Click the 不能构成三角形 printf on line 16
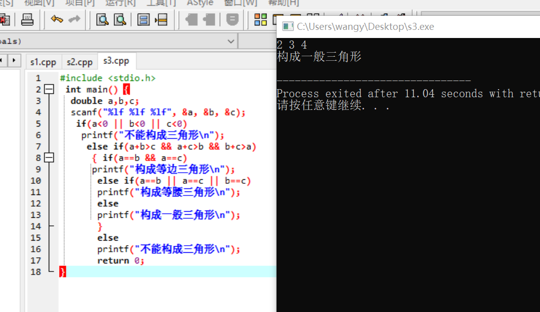540x312 pixels. tap(168, 249)
